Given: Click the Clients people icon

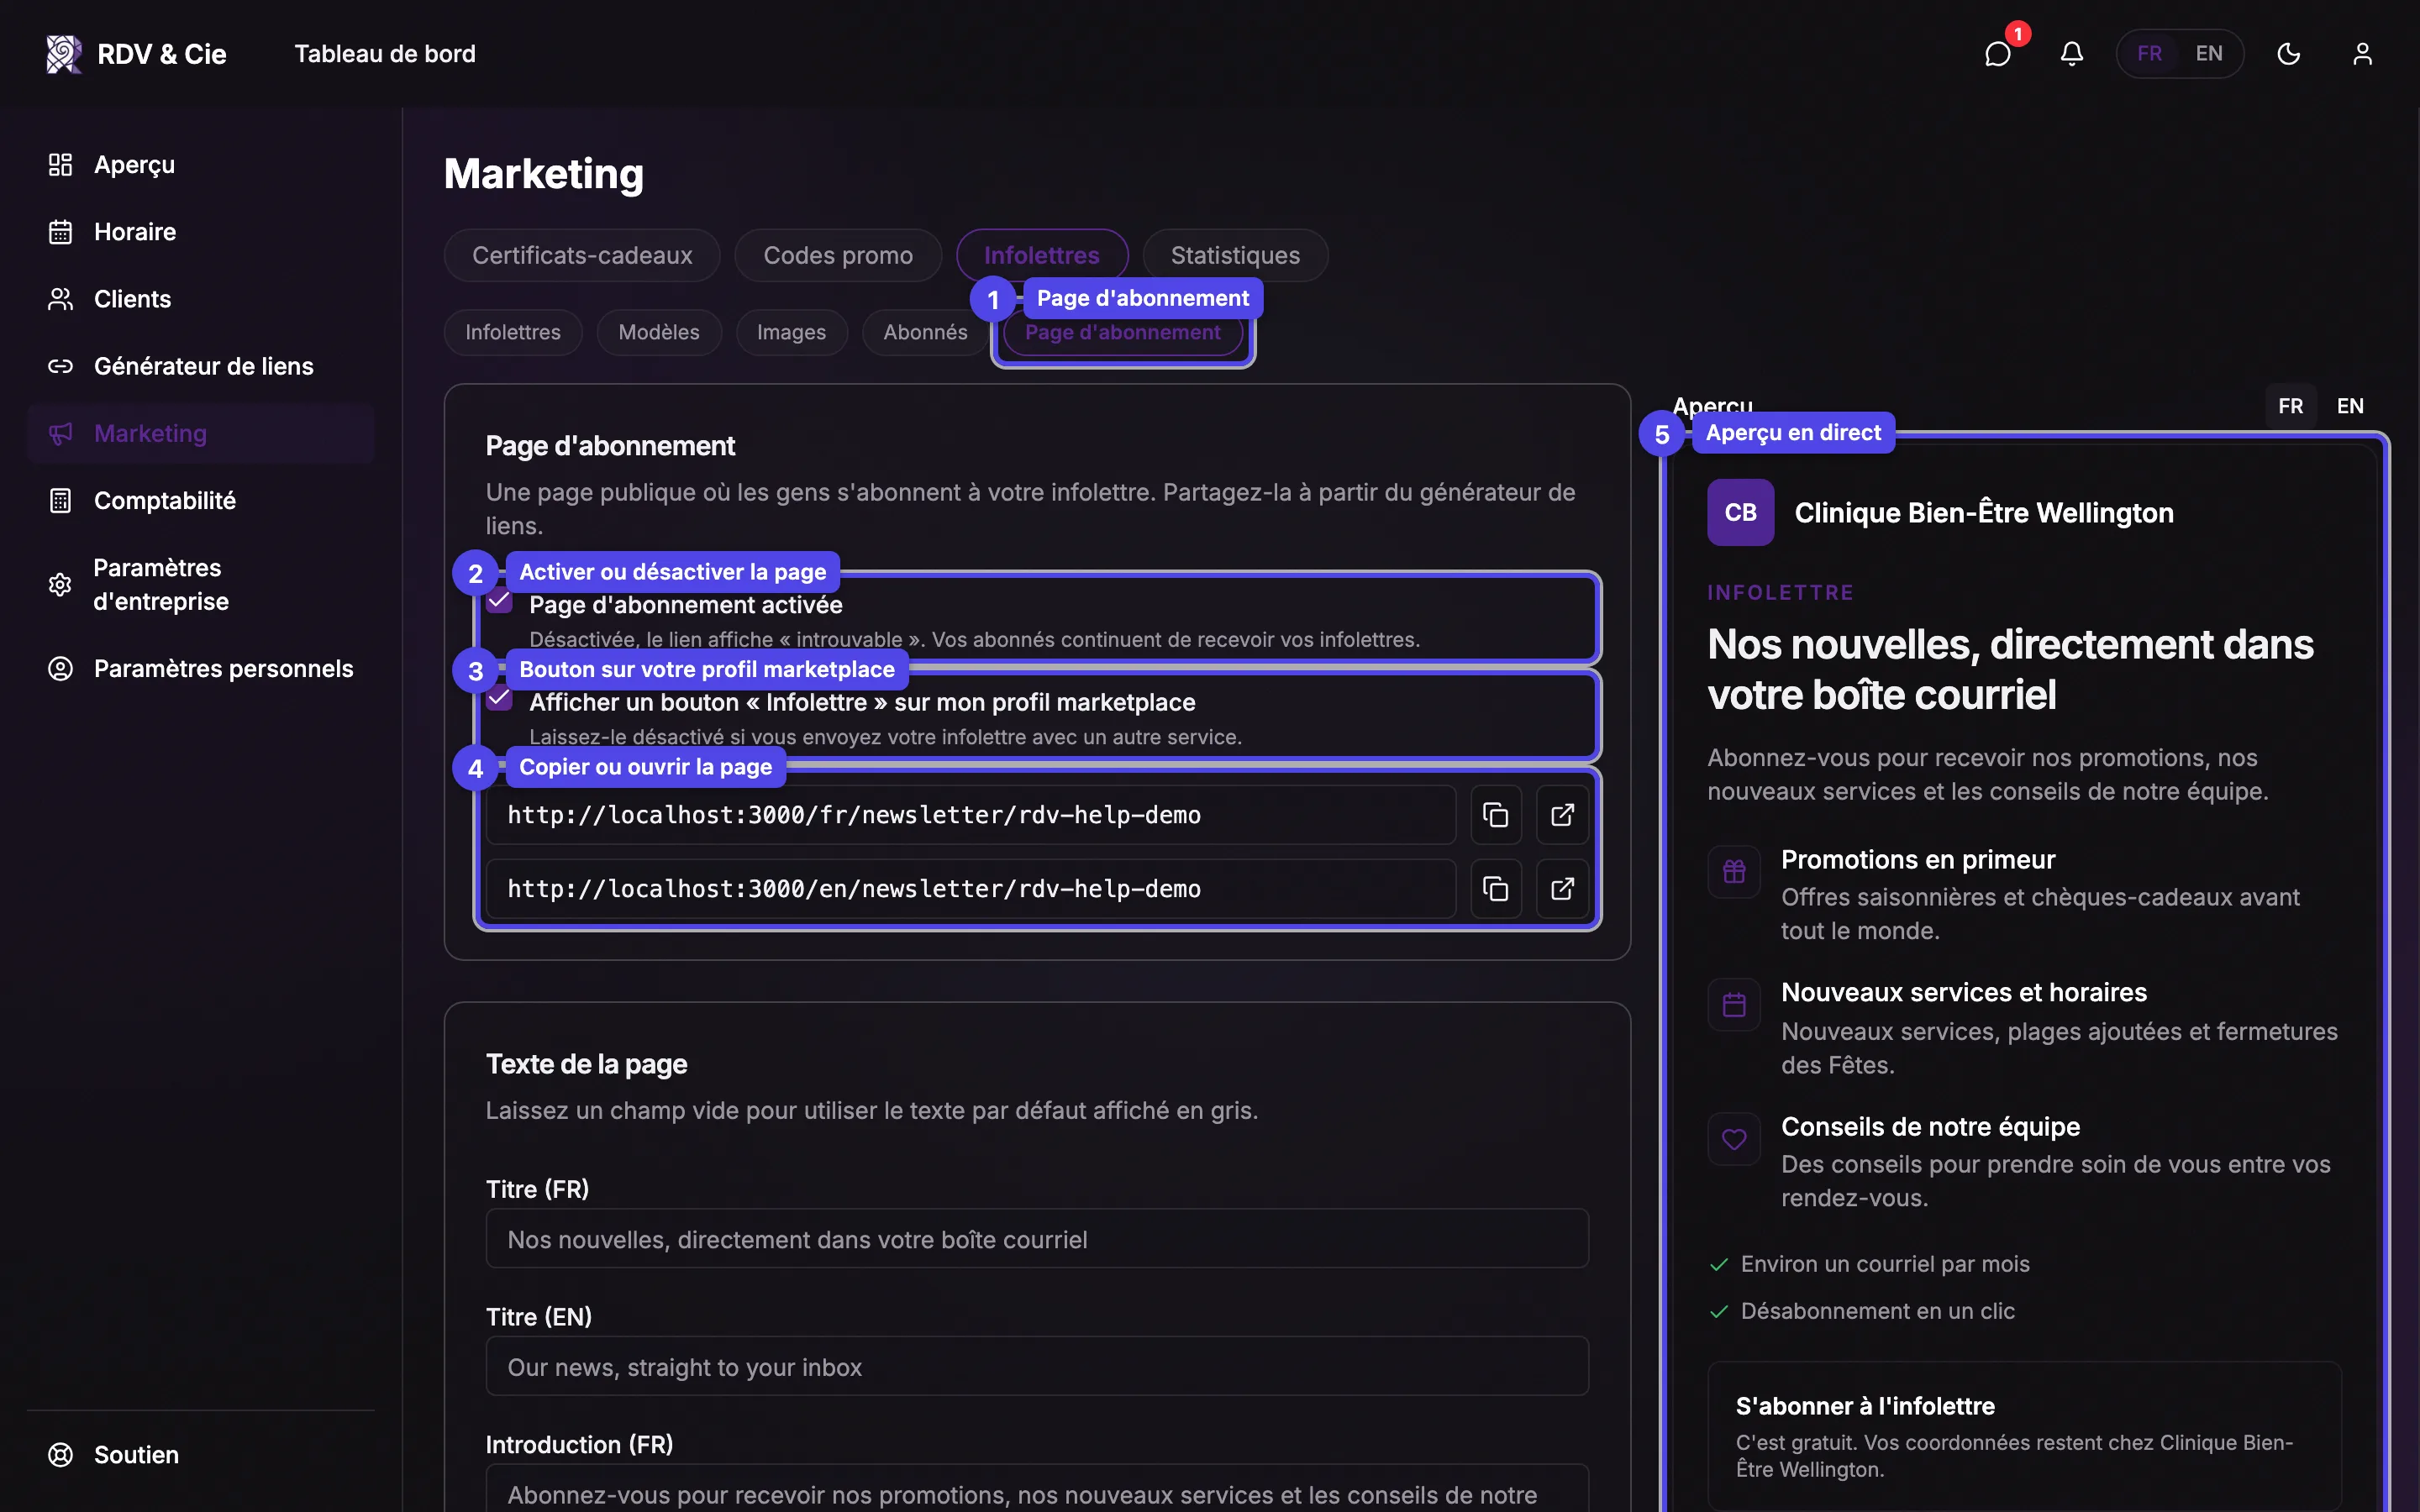Looking at the screenshot, I should tap(60, 298).
